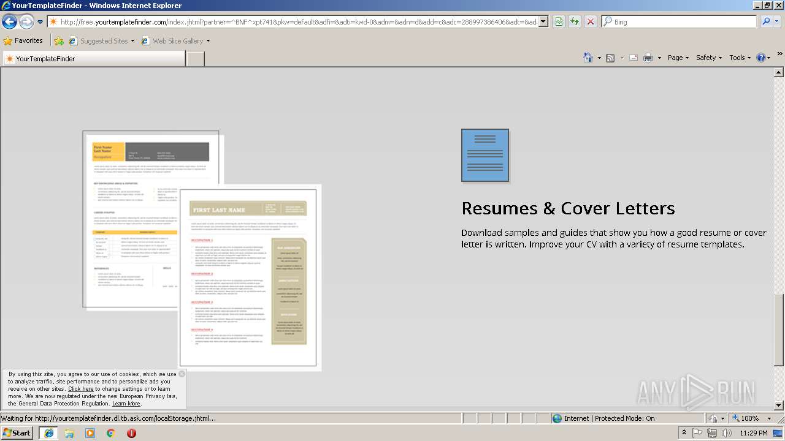Open the Windows Start button
This screenshot has width=785, height=441.
point(17,433)
